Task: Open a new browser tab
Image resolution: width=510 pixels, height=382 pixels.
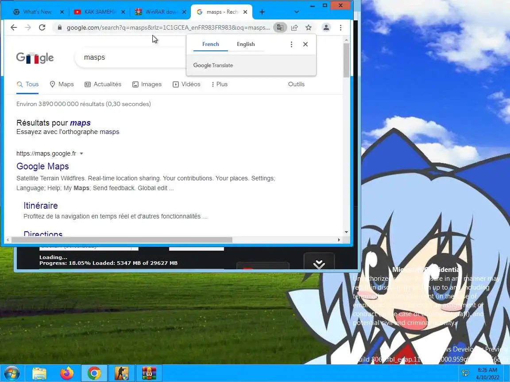Action: click(x=262, y=12)
